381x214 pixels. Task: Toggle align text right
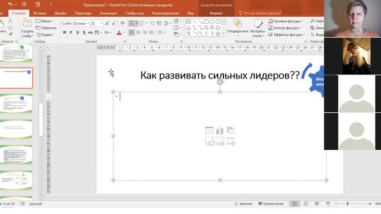(x=145, y=32)
